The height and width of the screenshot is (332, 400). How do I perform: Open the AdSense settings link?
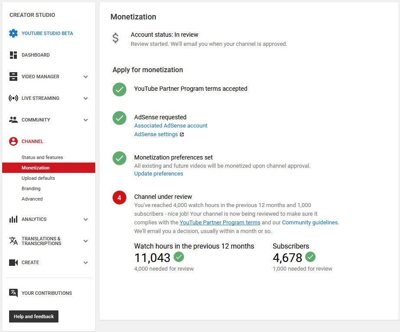156,134
